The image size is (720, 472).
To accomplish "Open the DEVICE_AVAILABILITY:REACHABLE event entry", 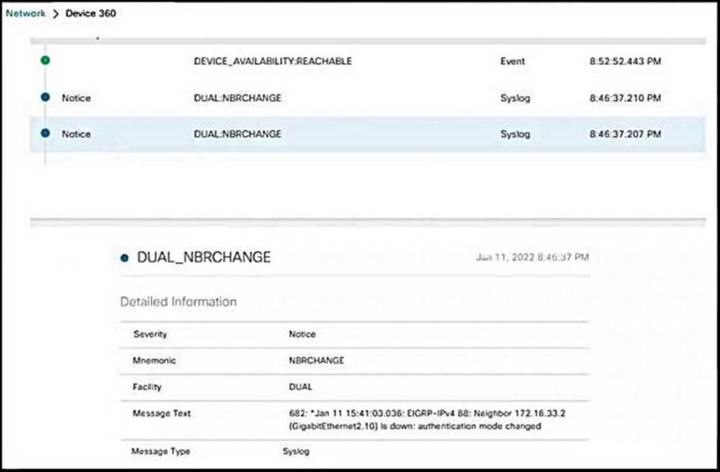I will click(272, 61).
